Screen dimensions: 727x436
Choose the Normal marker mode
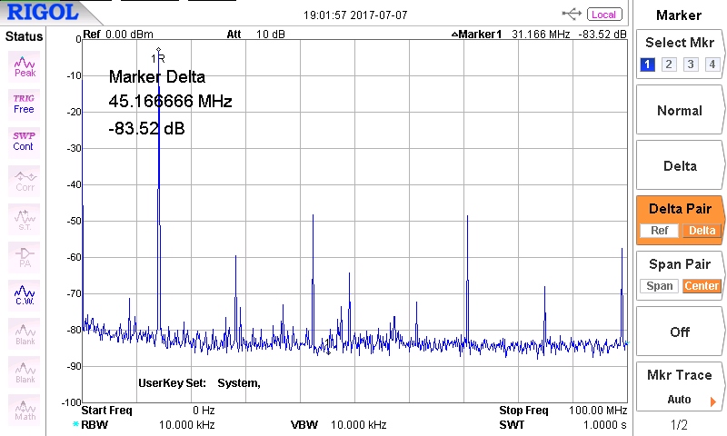[680, 111]
